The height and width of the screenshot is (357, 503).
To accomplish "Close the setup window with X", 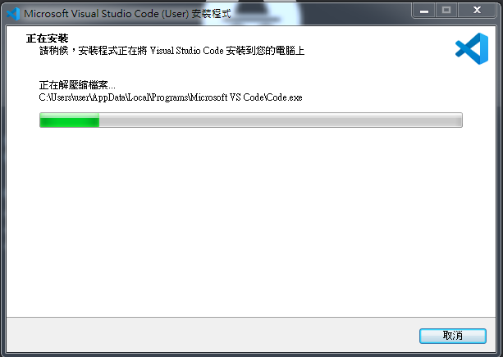I will pyautogui.click(x=477, y=11).
